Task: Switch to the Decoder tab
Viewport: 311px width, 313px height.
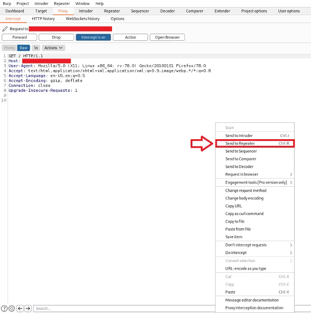Action: 167,11
